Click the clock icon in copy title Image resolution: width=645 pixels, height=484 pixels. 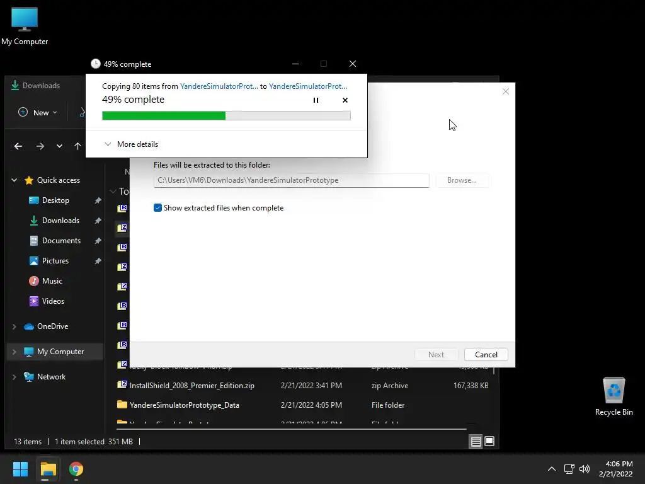pos(96,64)
